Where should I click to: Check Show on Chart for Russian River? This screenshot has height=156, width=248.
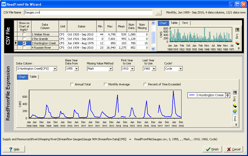pyautogui.click(x=24, y=47)
